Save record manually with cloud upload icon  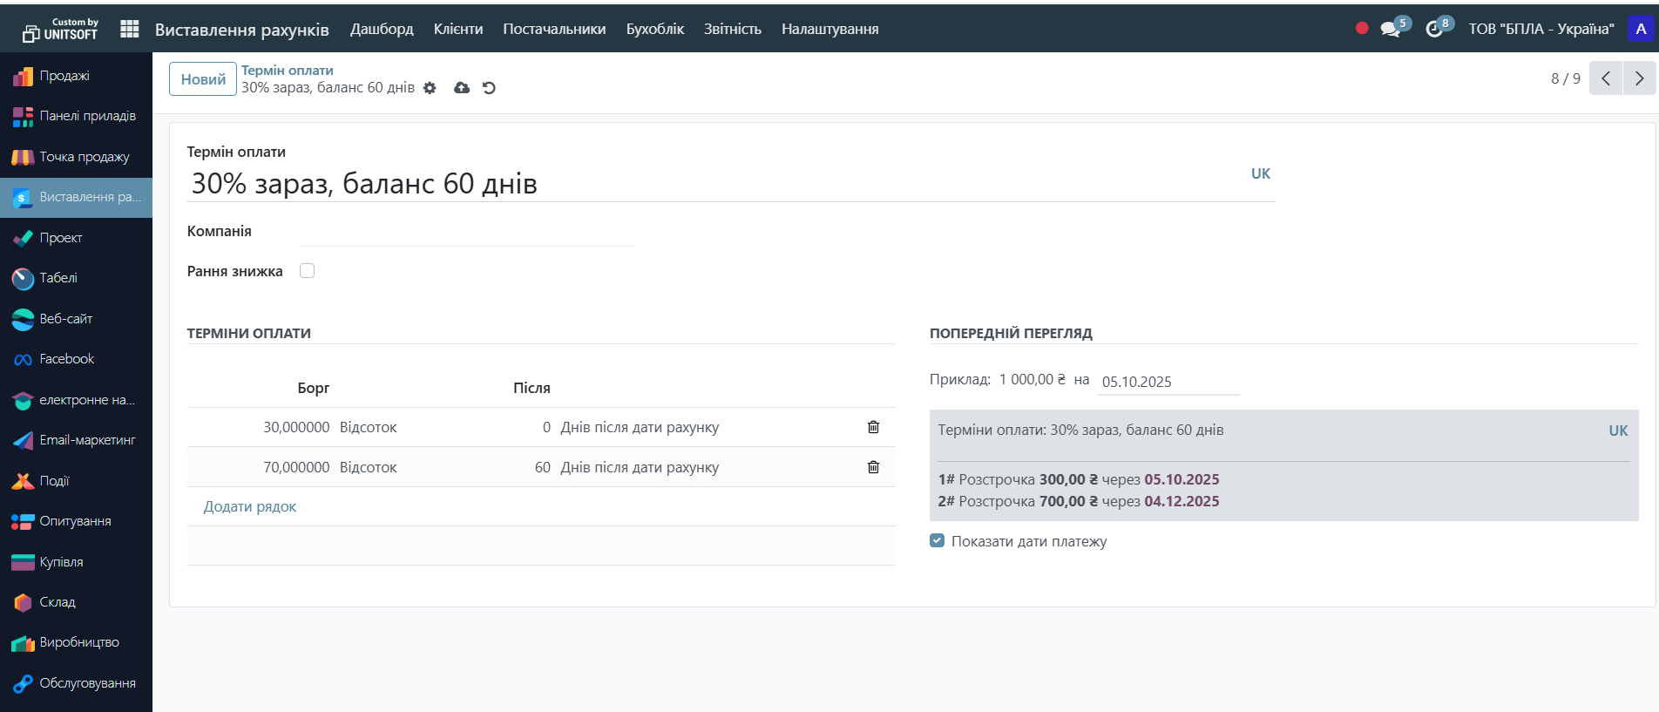click(462, 88)
